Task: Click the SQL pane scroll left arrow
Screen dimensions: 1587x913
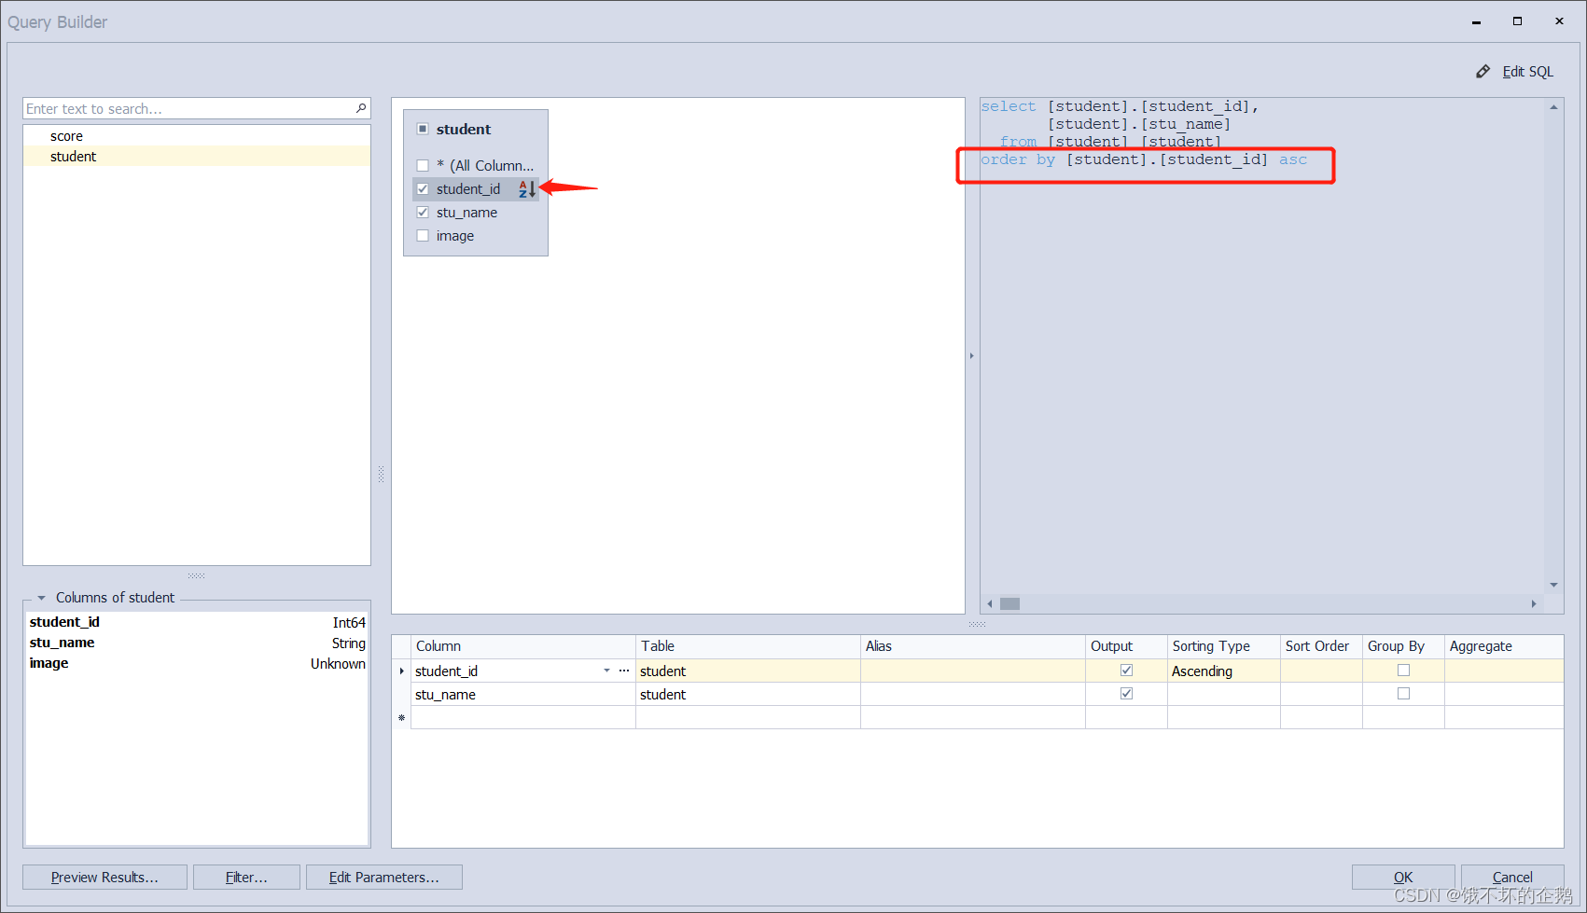Action: (x=990, y=603)
